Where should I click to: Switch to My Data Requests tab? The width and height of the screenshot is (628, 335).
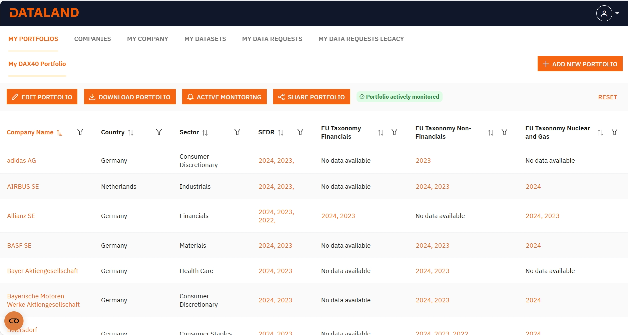click(x=272, y=39)
